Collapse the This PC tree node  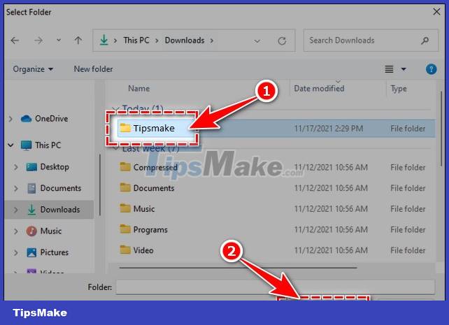[x=10, y=145]
